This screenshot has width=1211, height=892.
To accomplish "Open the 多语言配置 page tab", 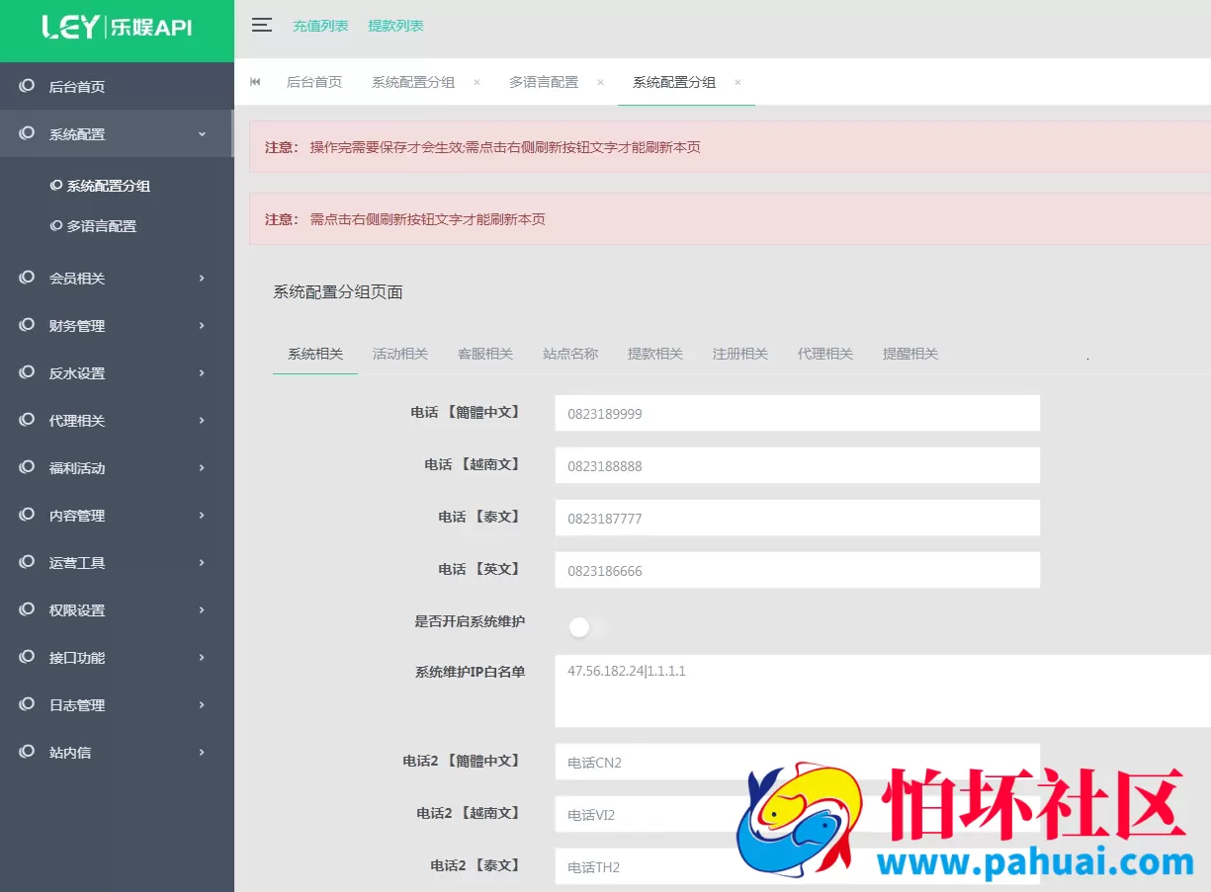I will click(544, 83).
